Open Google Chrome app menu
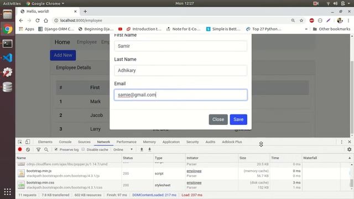 pos(45,3)
